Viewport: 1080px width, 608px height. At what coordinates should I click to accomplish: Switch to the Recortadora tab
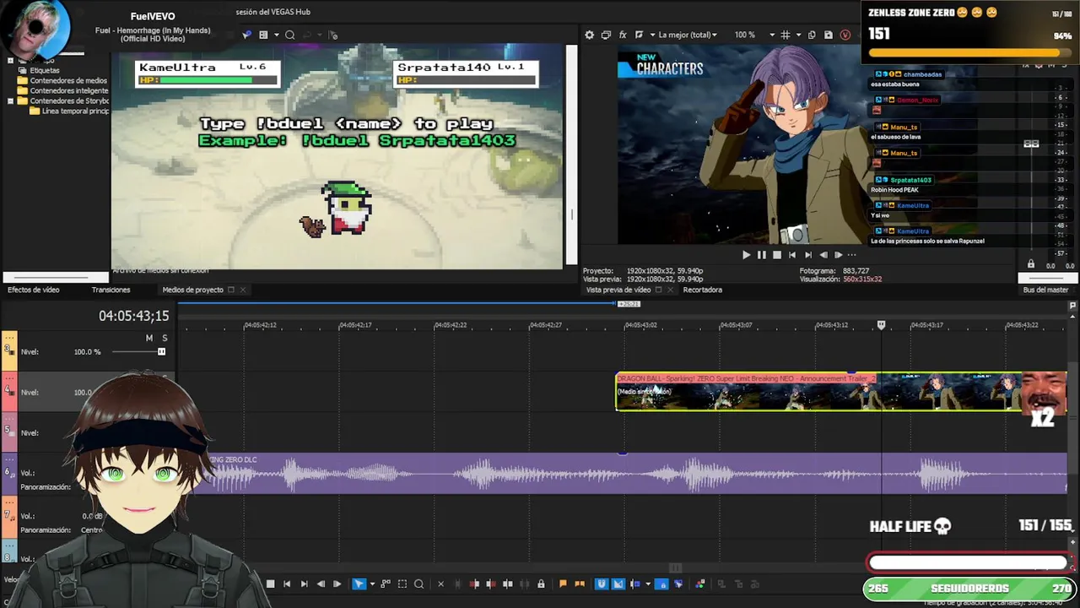coord(702,290)
